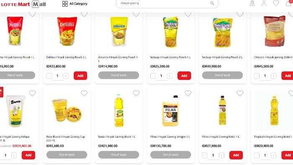This screenshot has height=165, width=293.
Task: Favorite Sania Minyak Goreng Botol heart
Action: (x=136, y=93)
